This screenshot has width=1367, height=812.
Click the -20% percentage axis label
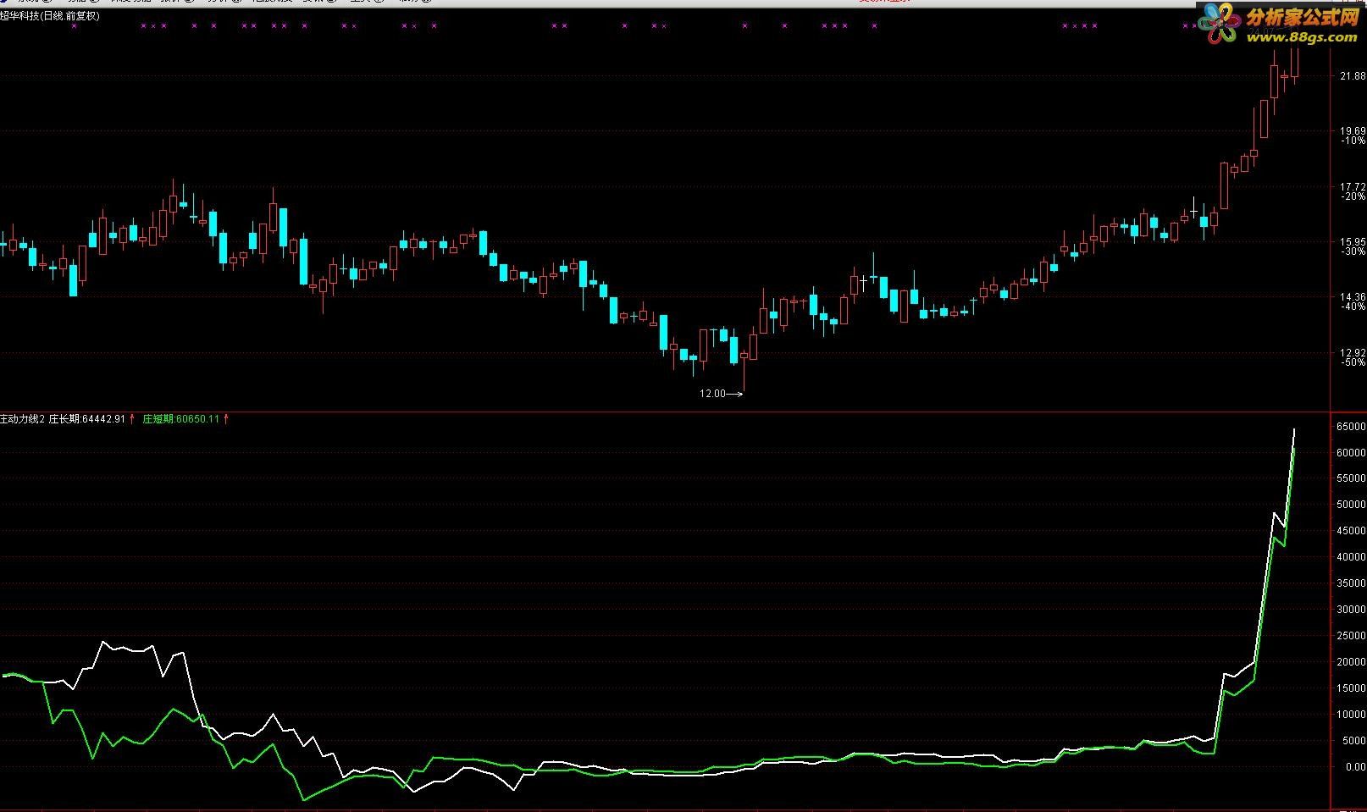[1353, 196]
